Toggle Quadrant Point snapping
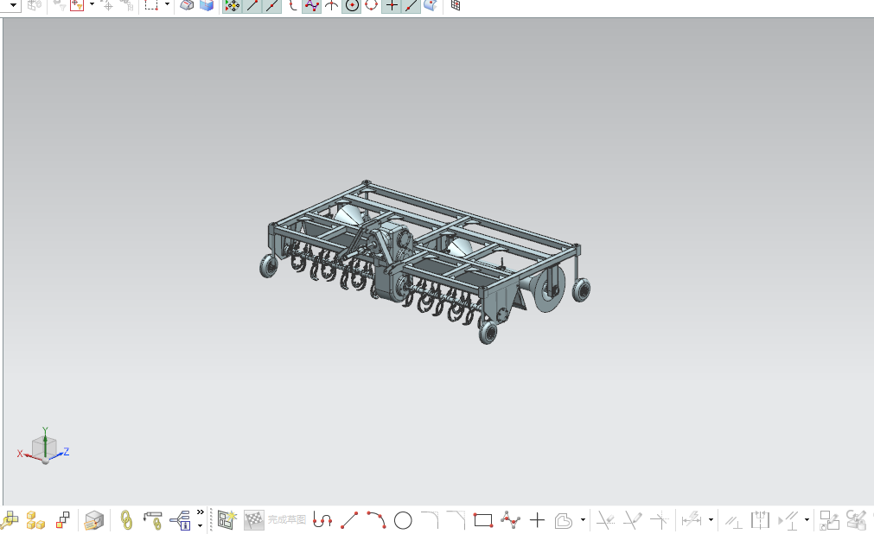Viewport: 874px width, 534px height. [371, 5]
